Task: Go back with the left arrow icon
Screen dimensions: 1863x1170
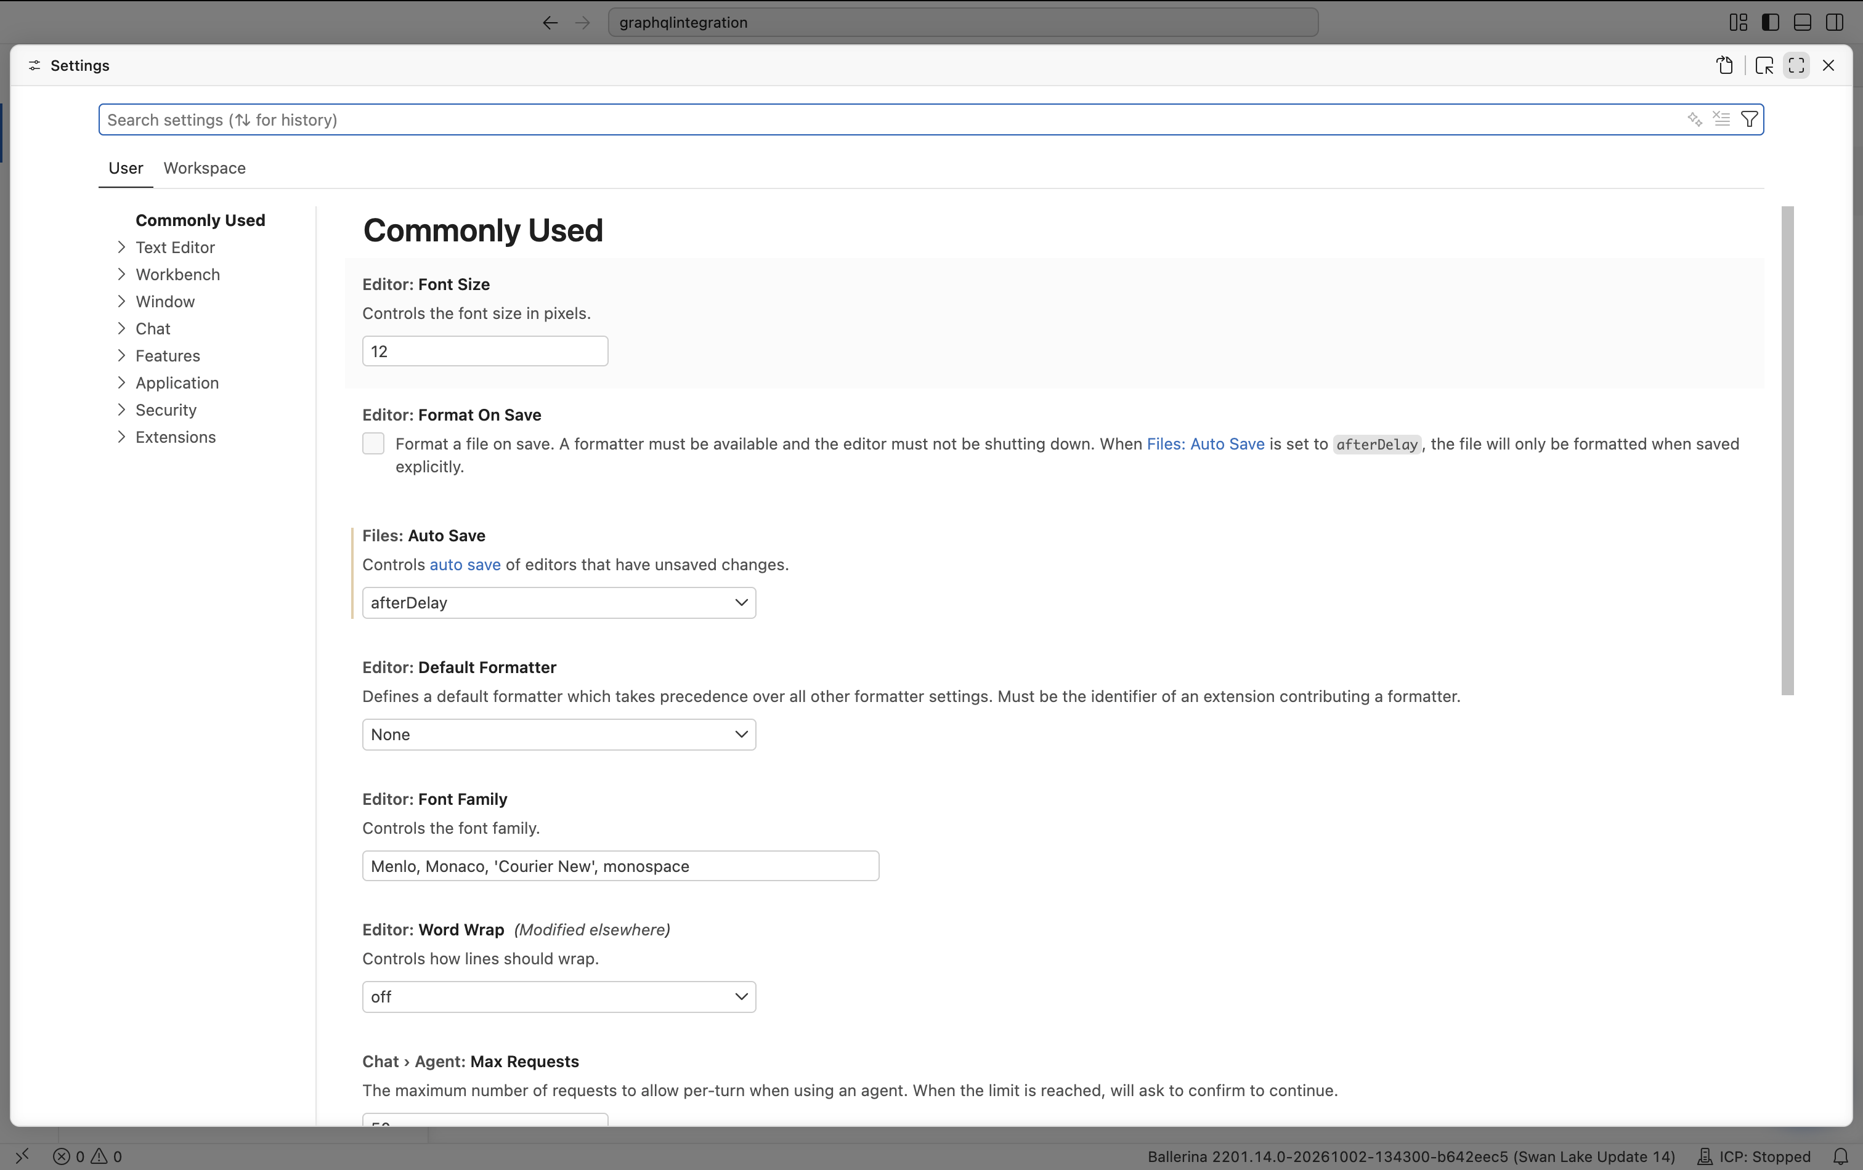Action: 550,22
